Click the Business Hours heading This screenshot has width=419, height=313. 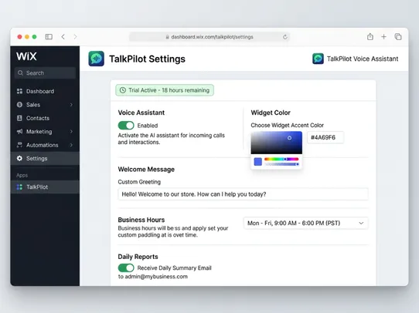141,220
